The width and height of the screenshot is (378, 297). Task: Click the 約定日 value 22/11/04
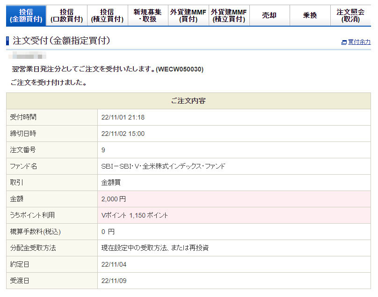click(x=114, y=264)
